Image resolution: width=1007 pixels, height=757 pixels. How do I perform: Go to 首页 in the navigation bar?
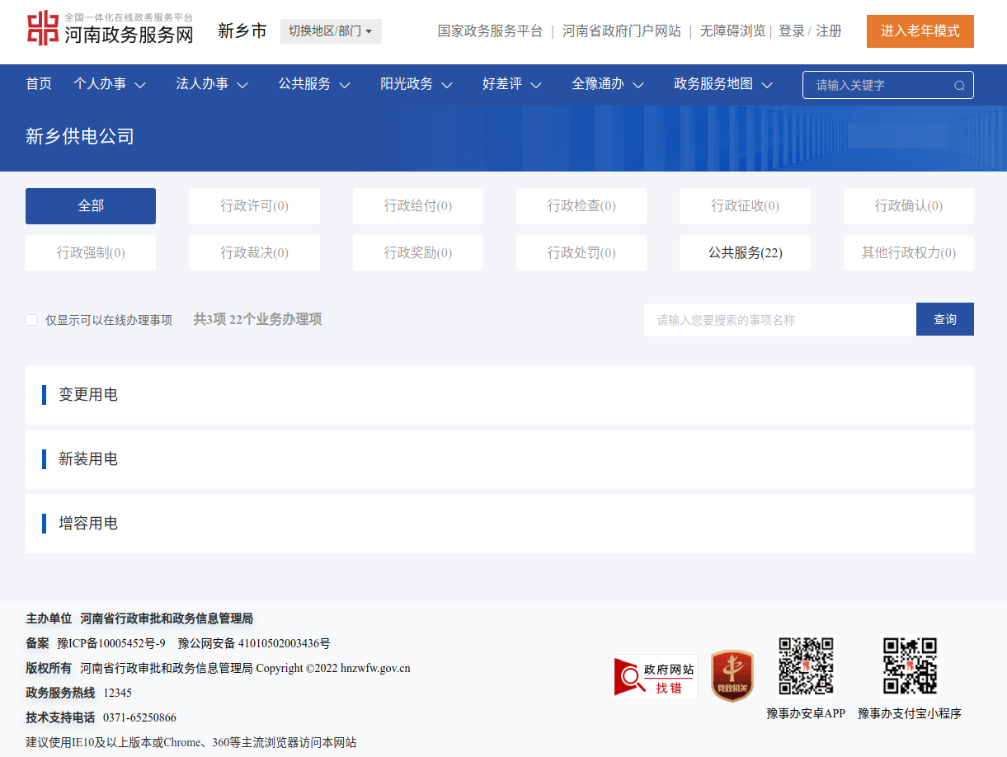pyautogui.click(x=39, y=84)
